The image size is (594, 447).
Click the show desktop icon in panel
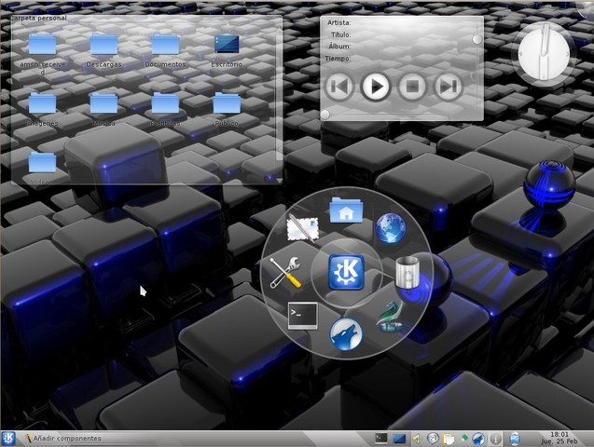[399, 439]
